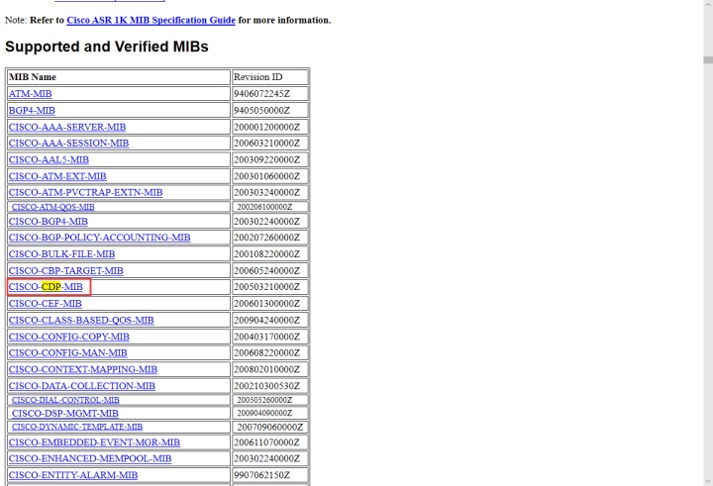Screen dimensions: 713x486
Task: Open the CISCO-ATM-EXT-MIB link
Action: [57, 176]
